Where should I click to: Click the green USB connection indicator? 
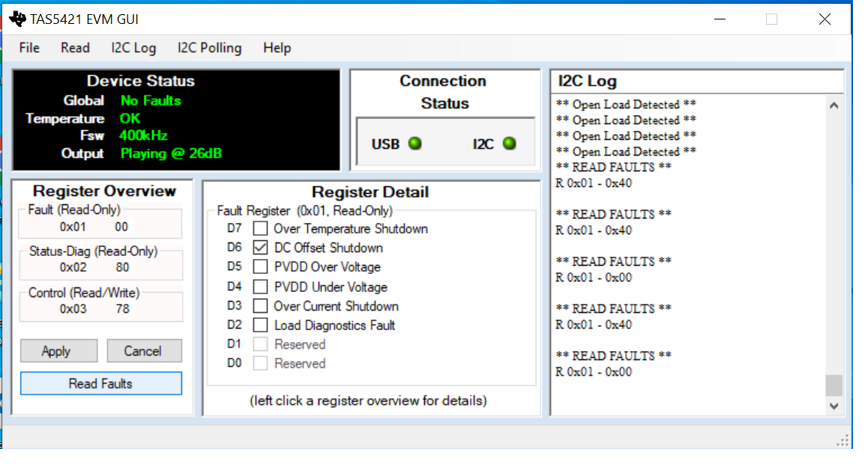[415, 144]
